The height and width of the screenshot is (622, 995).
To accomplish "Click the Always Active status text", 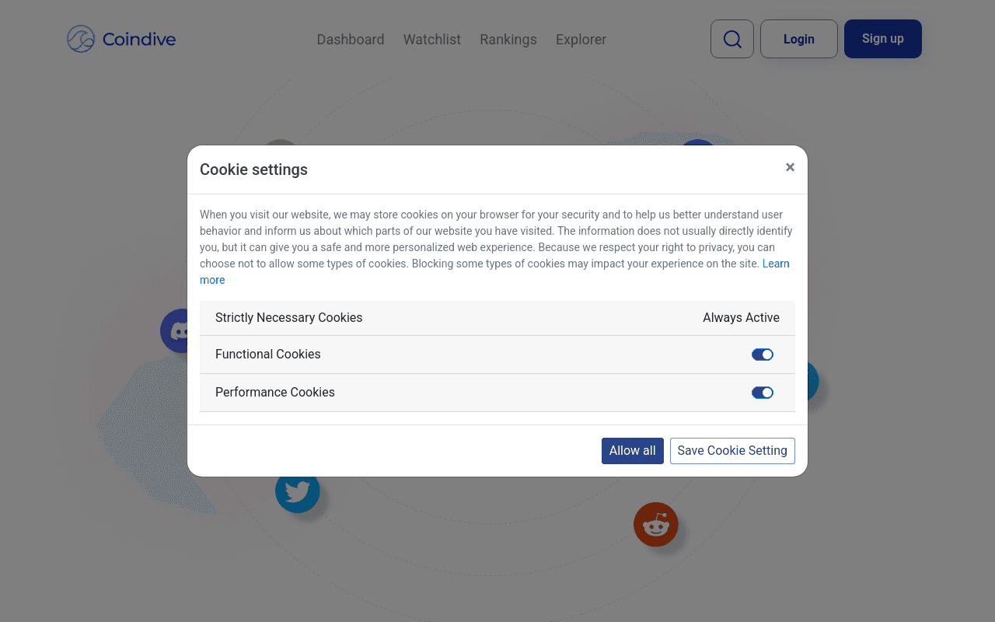I will [741, 317].
